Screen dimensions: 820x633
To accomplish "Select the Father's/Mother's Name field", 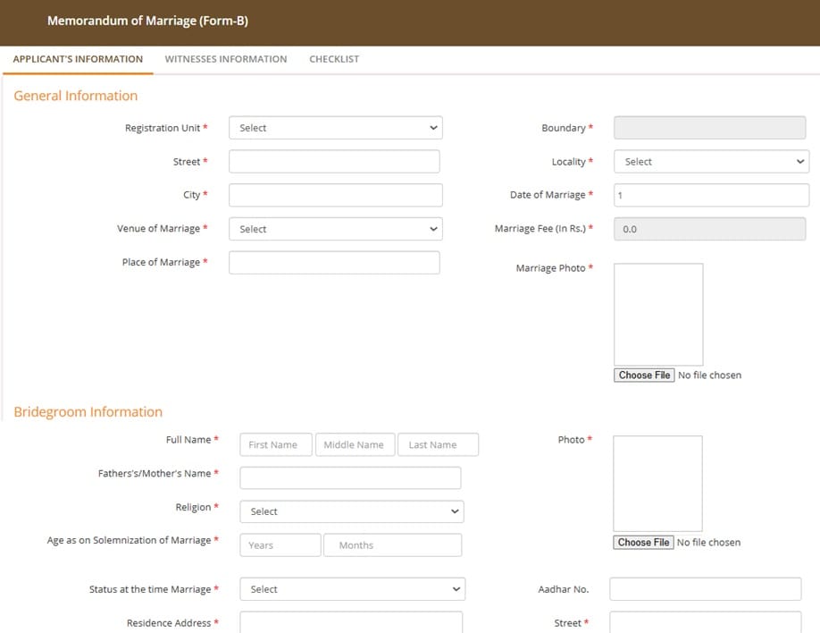I will pyautogui.click(x=350, y=477).
